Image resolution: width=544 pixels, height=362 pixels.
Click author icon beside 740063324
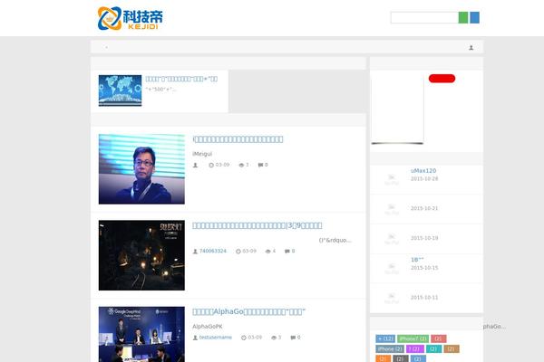195,252
